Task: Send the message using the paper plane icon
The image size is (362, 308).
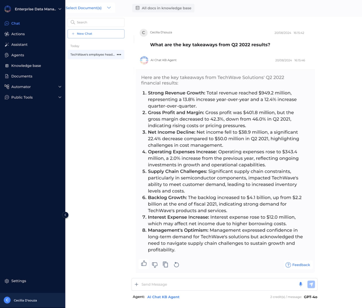Action: [x=311, y=284]
